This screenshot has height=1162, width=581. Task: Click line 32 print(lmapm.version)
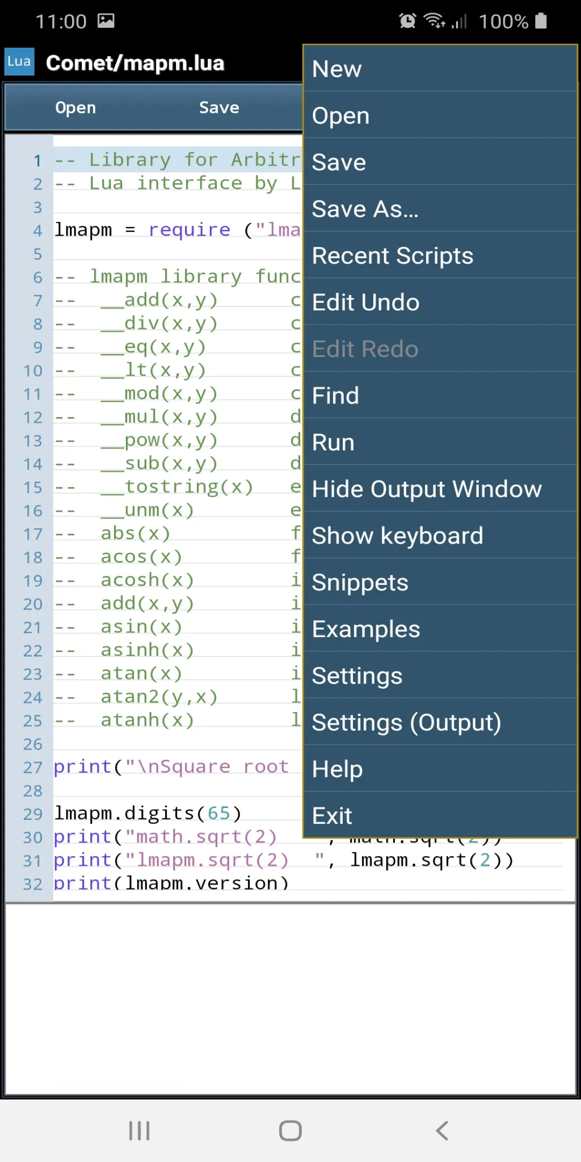point(171,883)
